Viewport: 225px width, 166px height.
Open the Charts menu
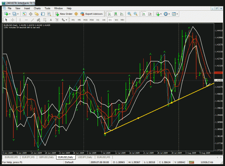click(37, 8)
